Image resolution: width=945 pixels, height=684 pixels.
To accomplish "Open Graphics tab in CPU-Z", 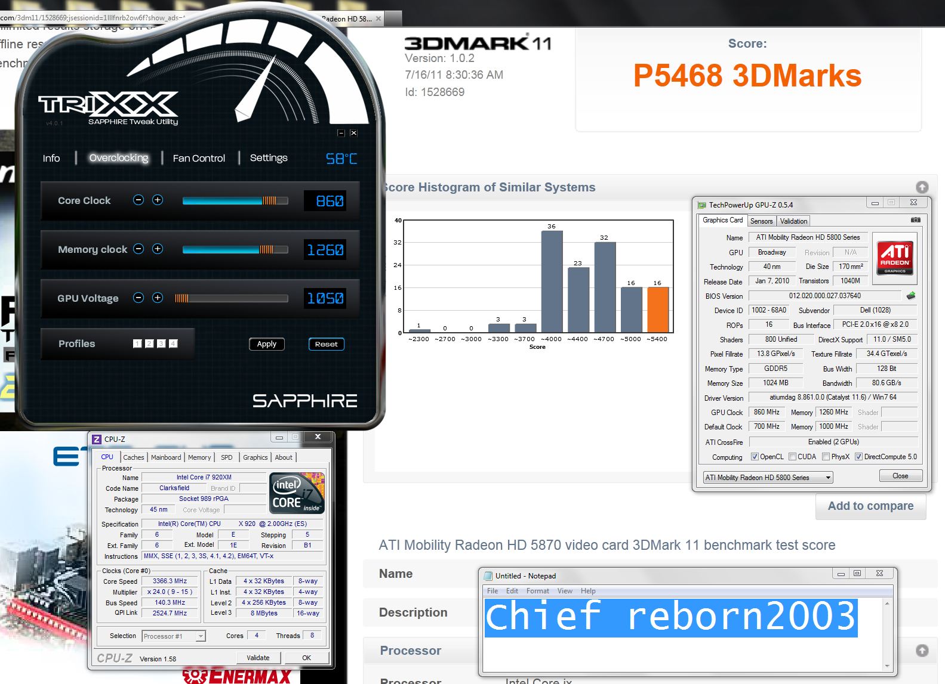I will point(256,457).
